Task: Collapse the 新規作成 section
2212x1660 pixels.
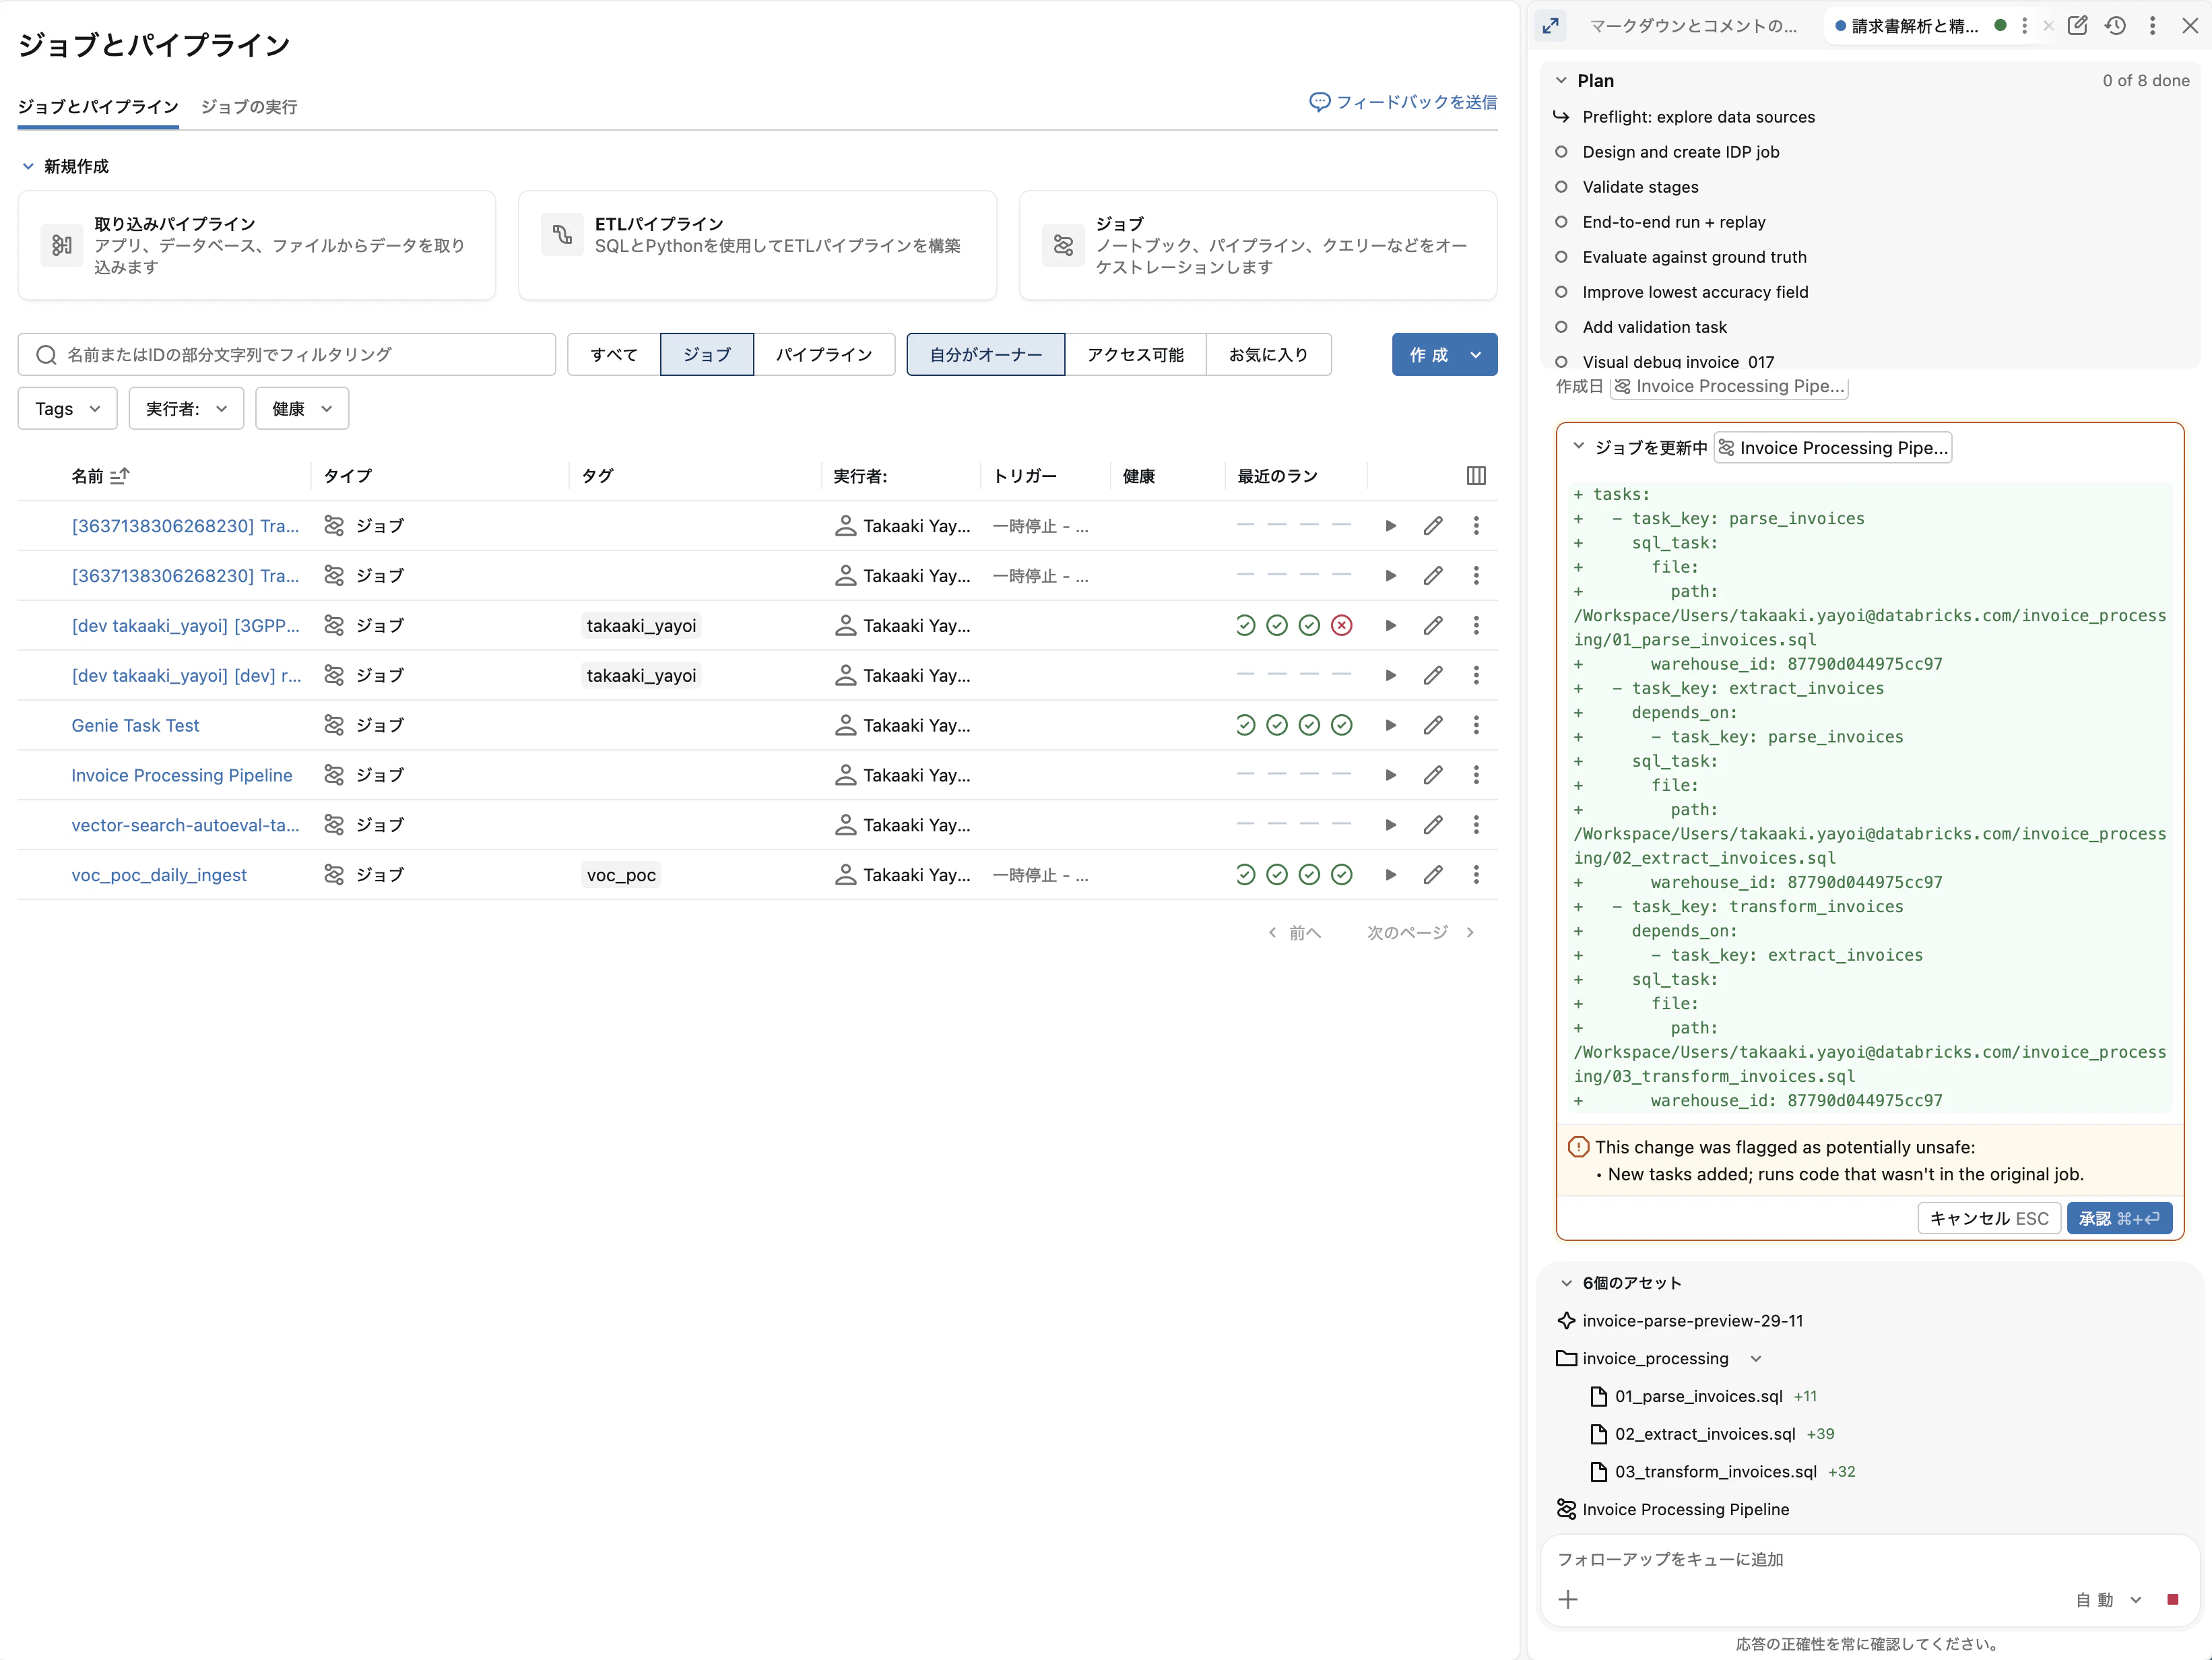Action: pos(28,167)
